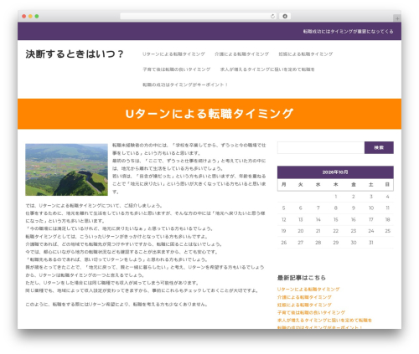Open 妊娠による転職タイミング in the top navigation

[x=306, y=54]
